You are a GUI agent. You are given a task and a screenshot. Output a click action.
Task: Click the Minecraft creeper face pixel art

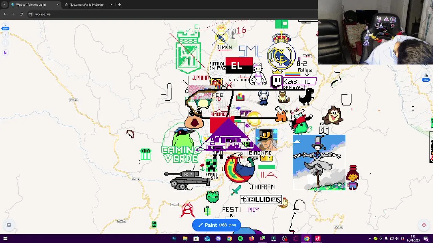[211, 166]
